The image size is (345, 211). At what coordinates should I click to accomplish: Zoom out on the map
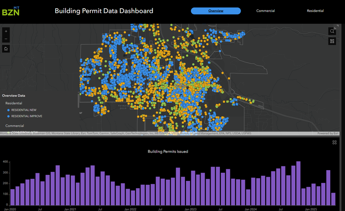tap(6, 39)
